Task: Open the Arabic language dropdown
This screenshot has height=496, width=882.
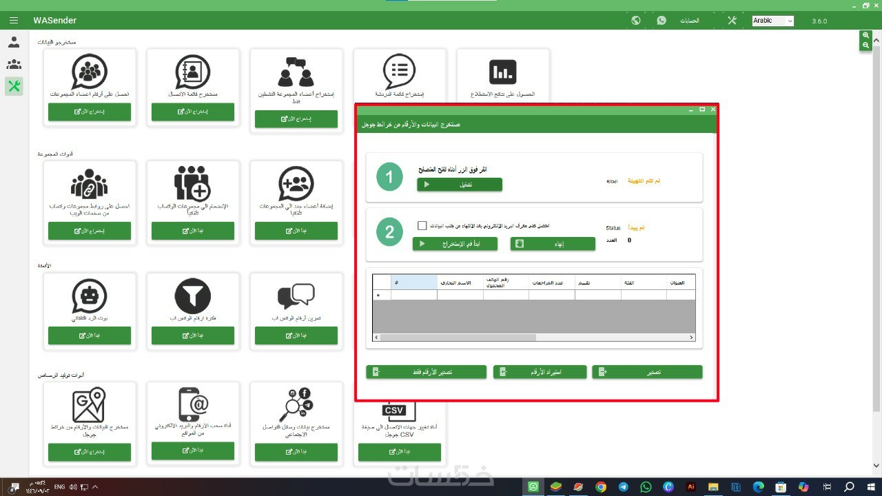Action: (x=772, y=21)
